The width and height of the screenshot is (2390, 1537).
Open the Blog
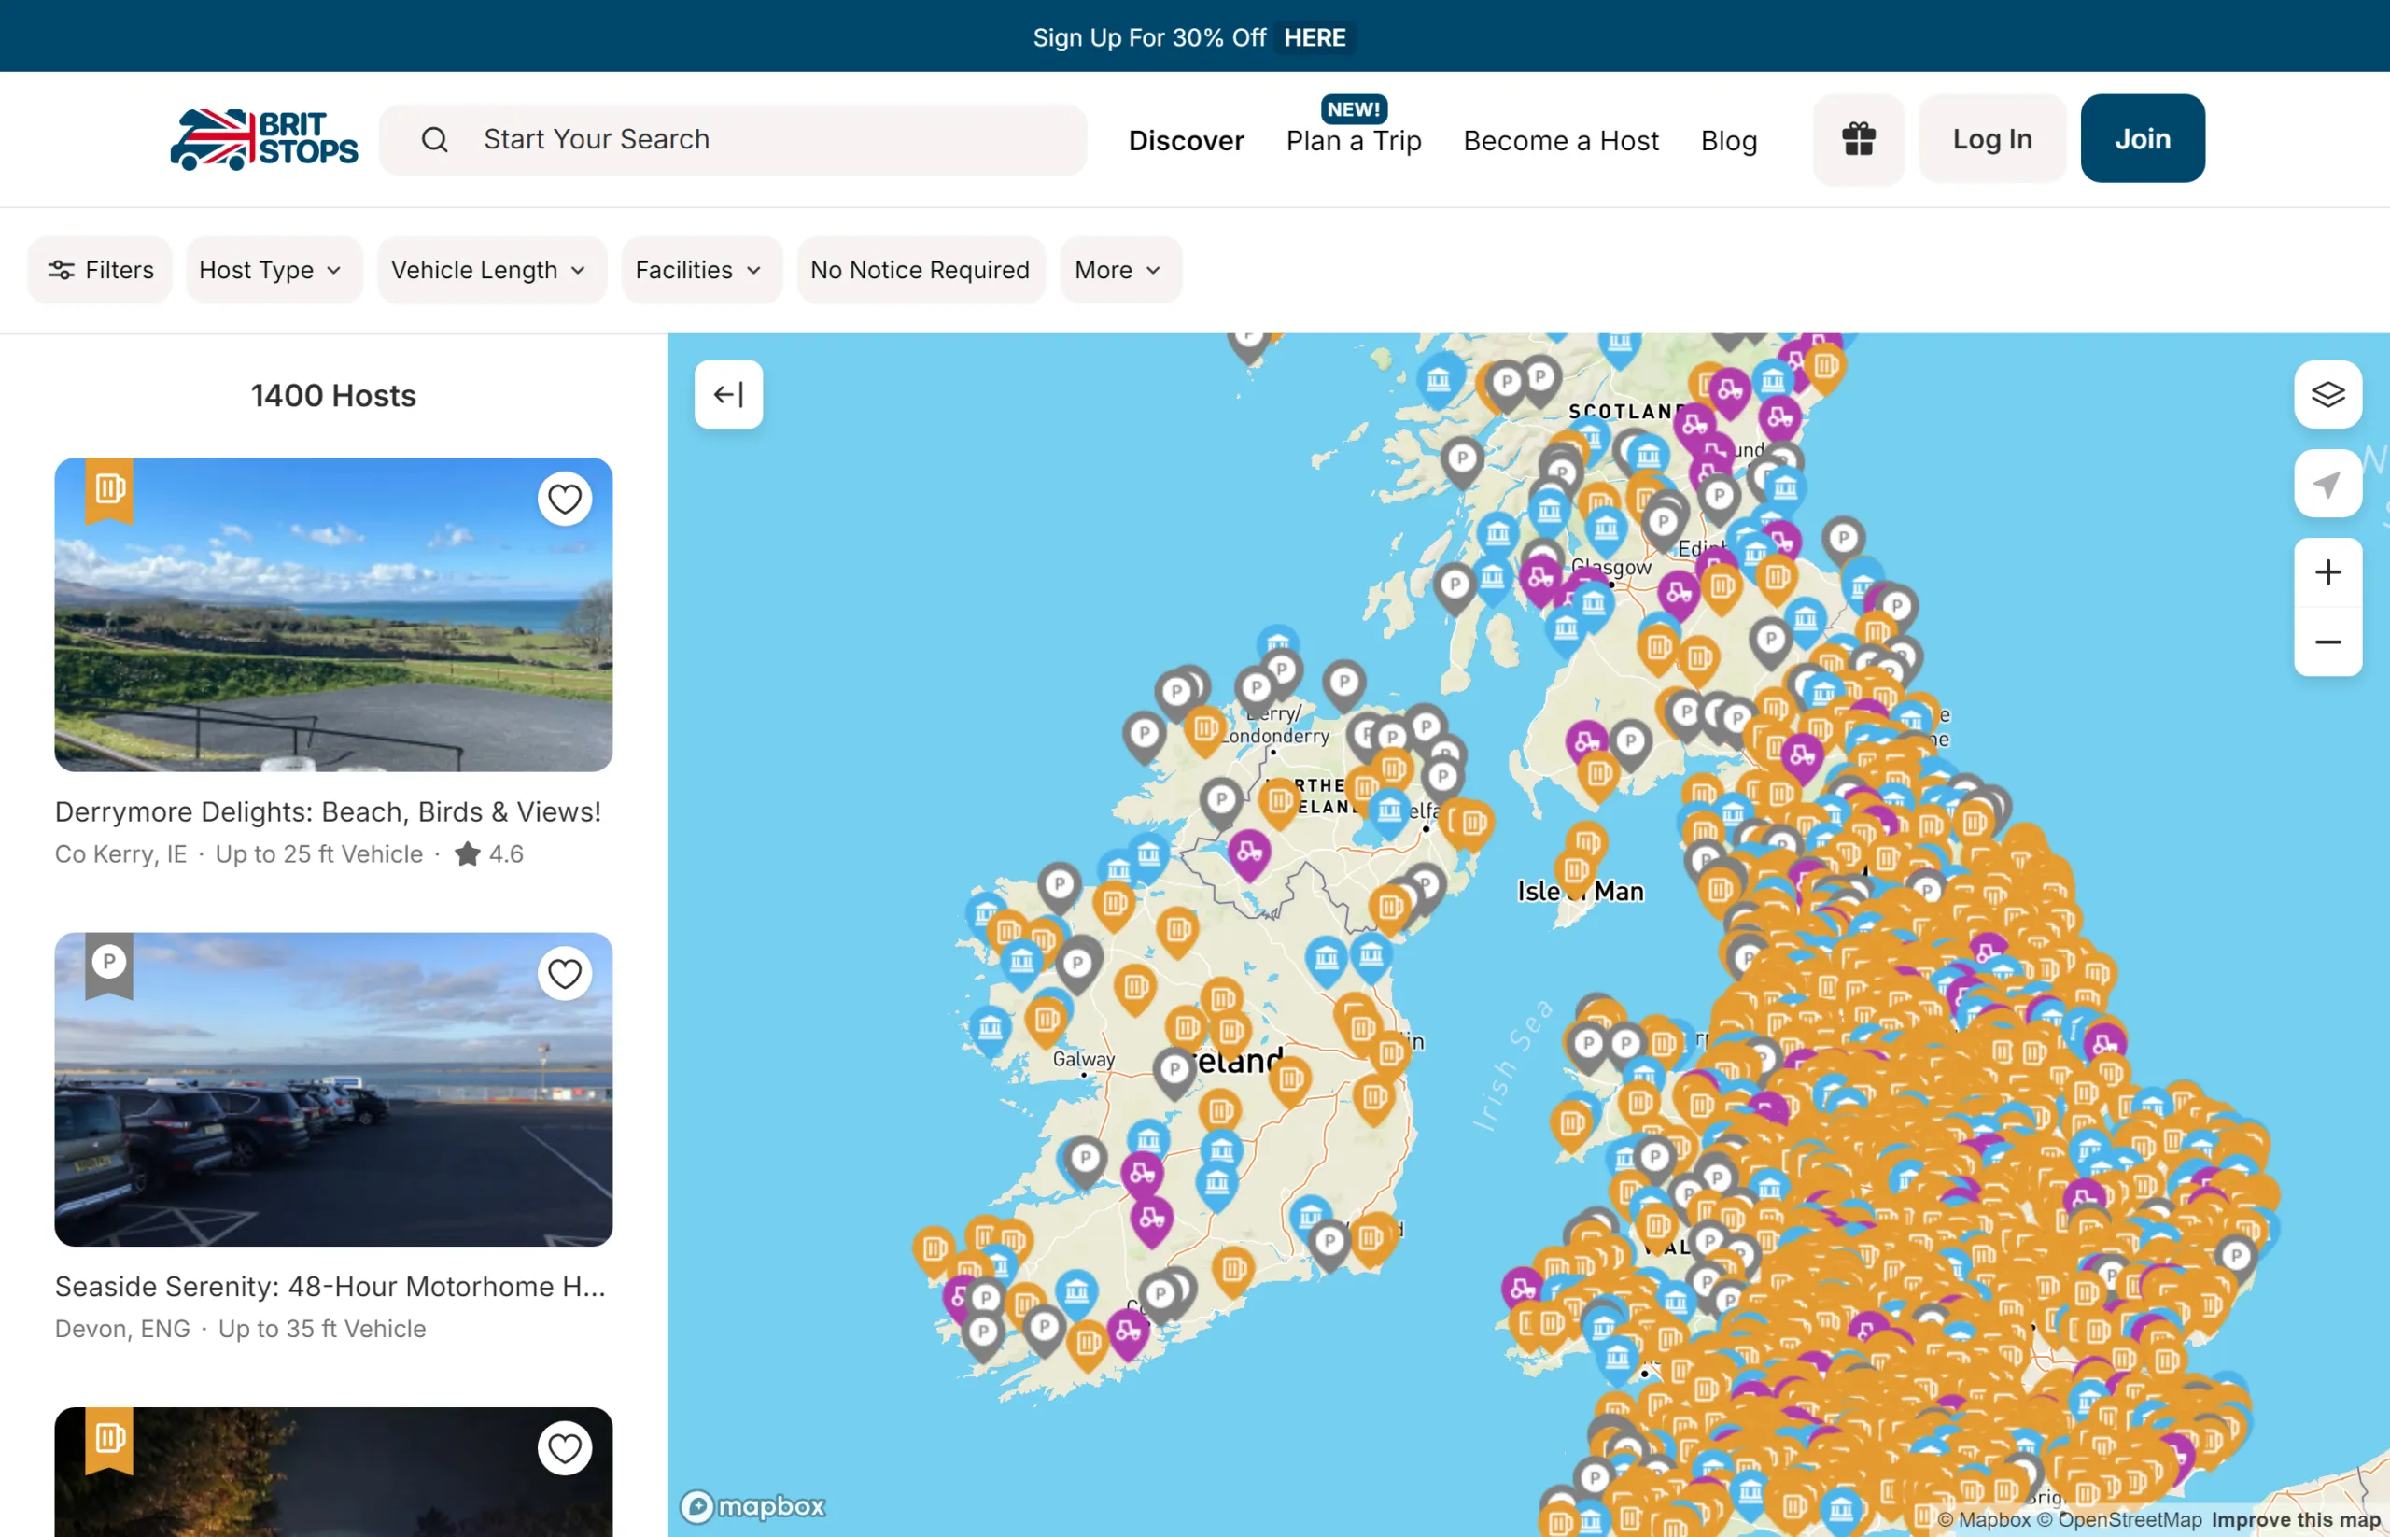1728,141
